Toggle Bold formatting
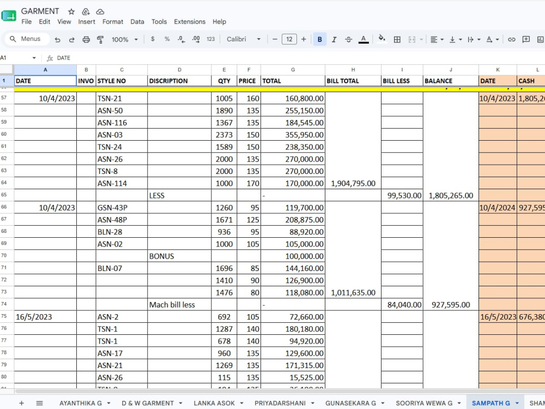Viewport: 545px width, 409px height. click(319, 39)
